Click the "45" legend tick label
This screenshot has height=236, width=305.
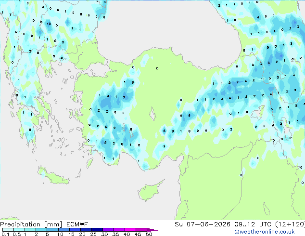pos(138,234)
